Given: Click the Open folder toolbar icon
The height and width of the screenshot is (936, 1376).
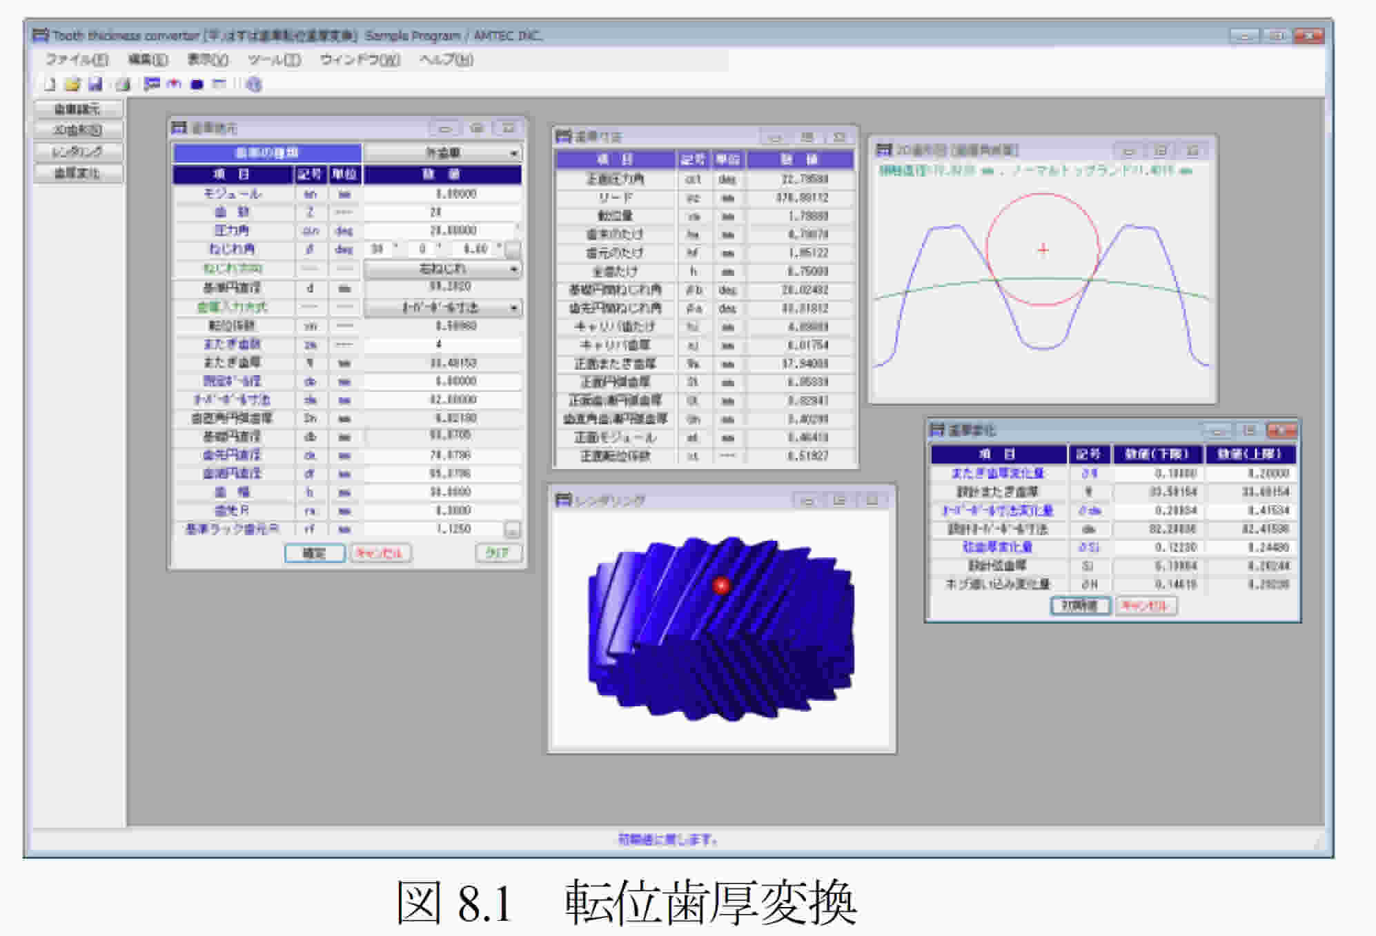Looking at the screenshot, I should tap(72, 84).
